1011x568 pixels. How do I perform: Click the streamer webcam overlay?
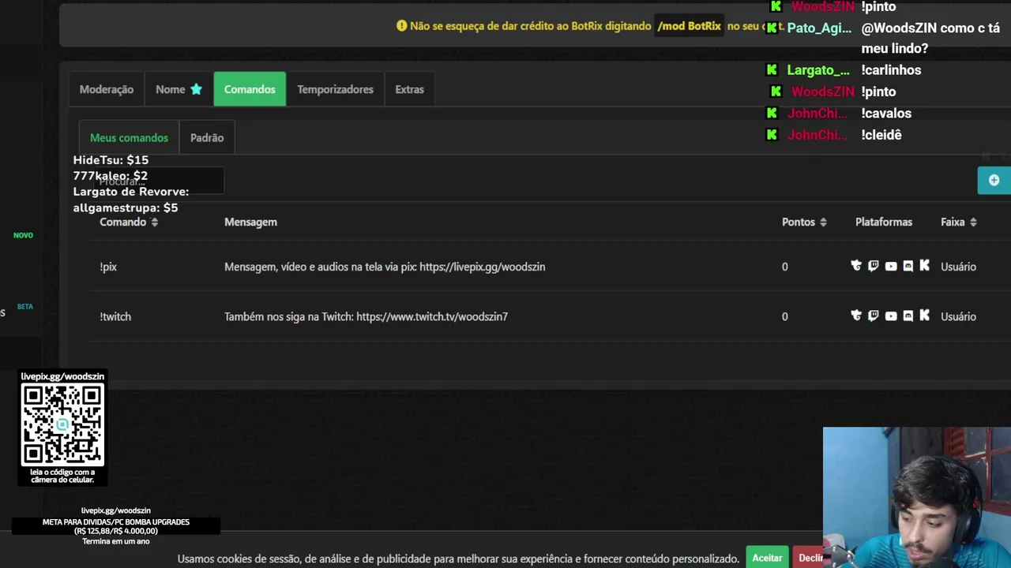click(916, 497)
